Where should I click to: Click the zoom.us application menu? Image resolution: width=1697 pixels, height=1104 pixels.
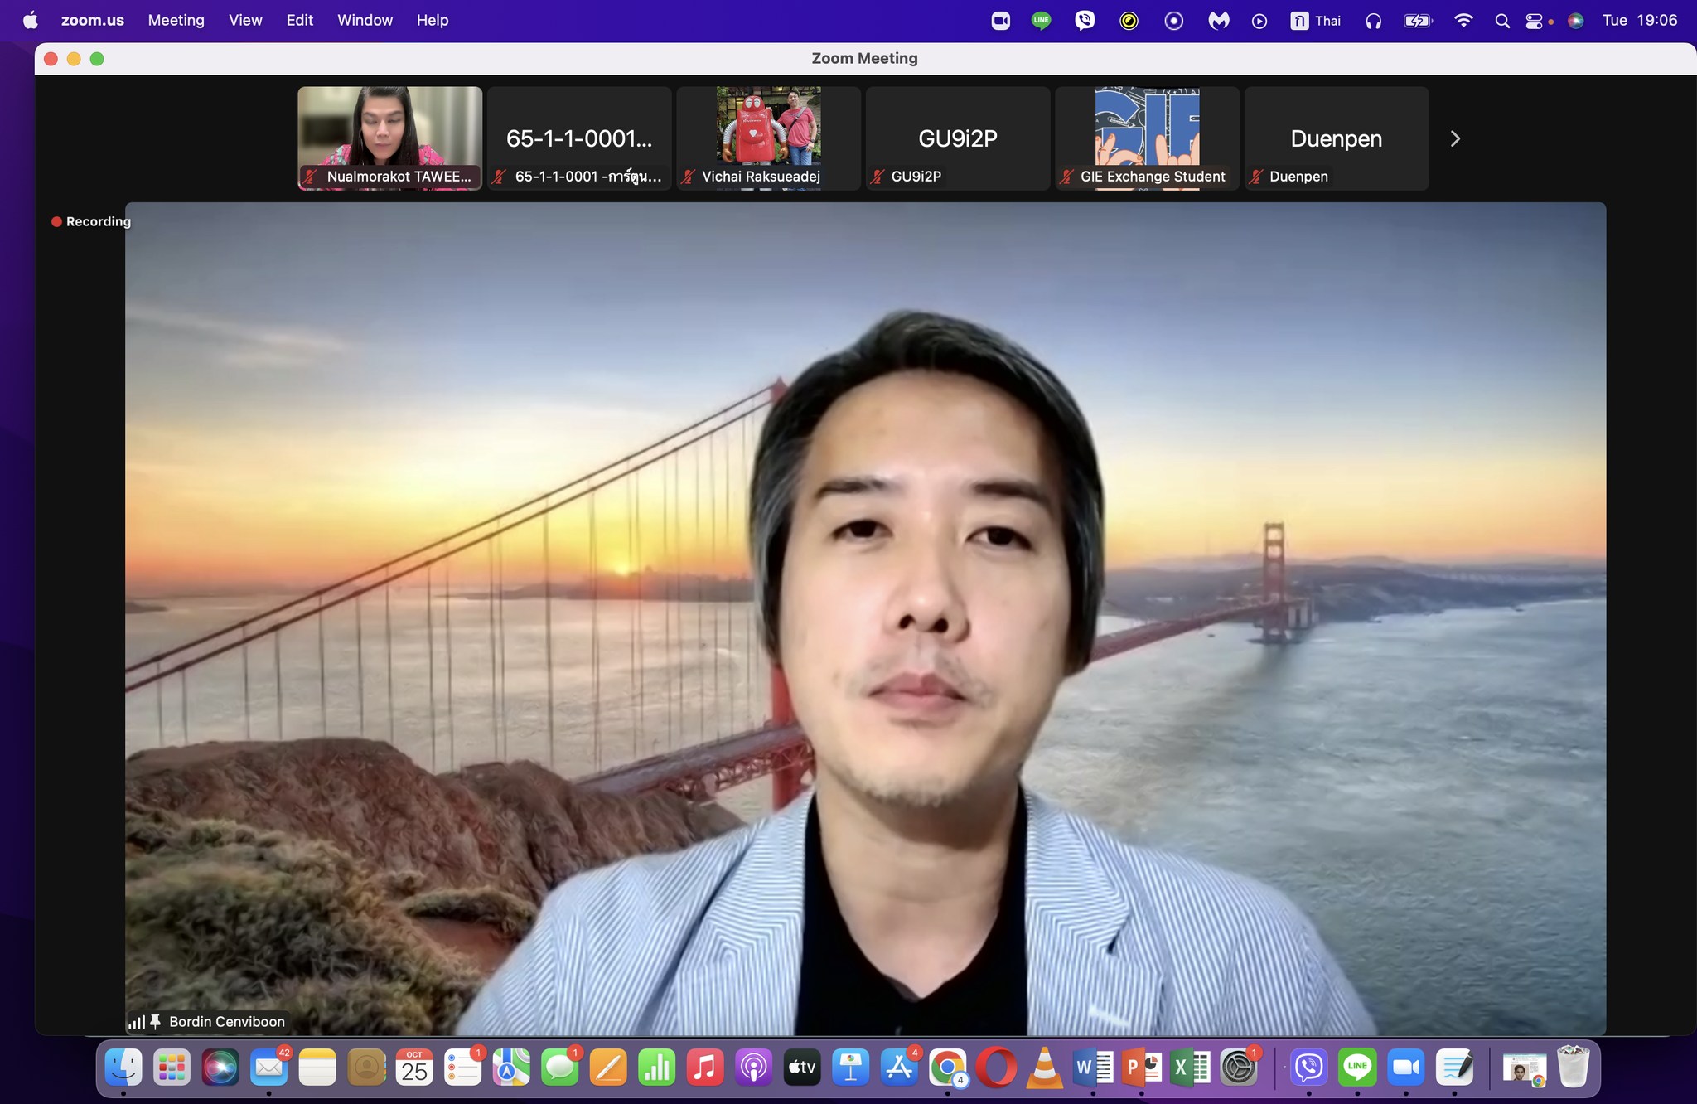pyautogui.click(x=92, y=21)
